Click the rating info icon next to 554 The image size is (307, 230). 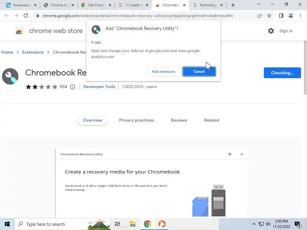tap(73, 87)
